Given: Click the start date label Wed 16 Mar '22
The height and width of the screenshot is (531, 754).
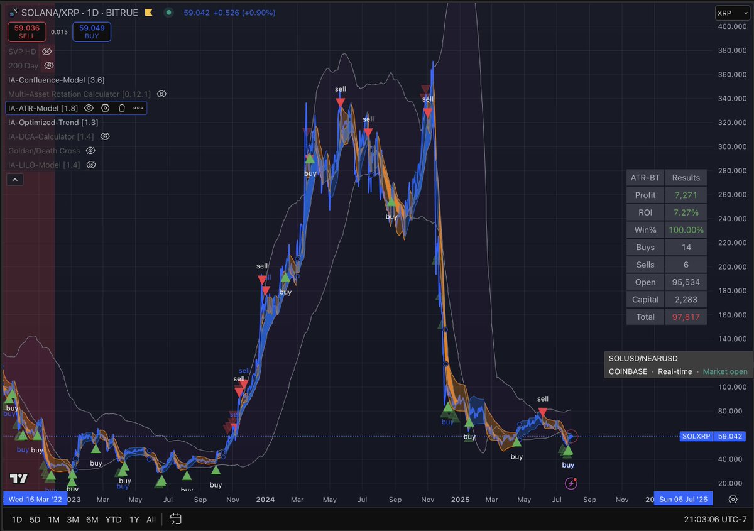Looking at the screenshot, I should (35, 500).
